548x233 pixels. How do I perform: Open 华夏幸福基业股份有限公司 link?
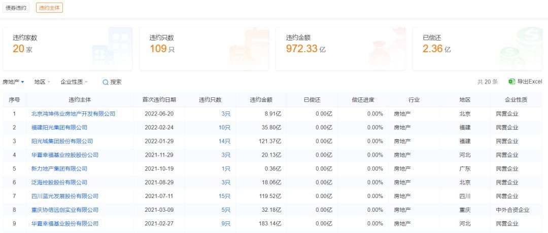[x=65, y=223]
